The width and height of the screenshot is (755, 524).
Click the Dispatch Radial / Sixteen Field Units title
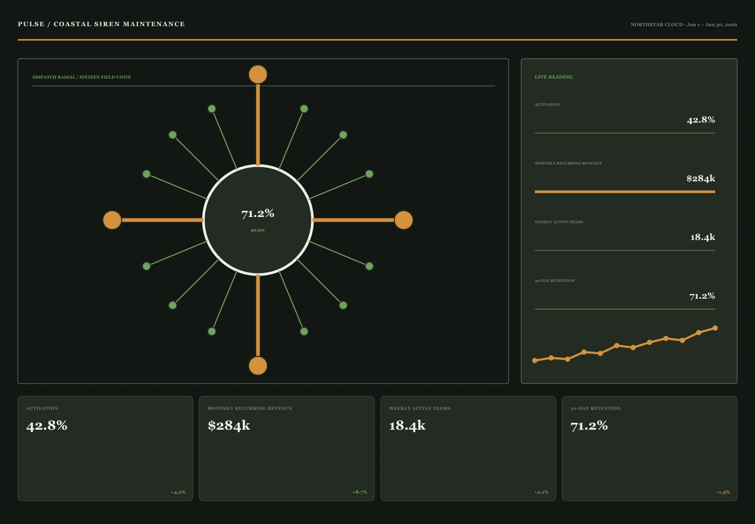coord(81,77)
